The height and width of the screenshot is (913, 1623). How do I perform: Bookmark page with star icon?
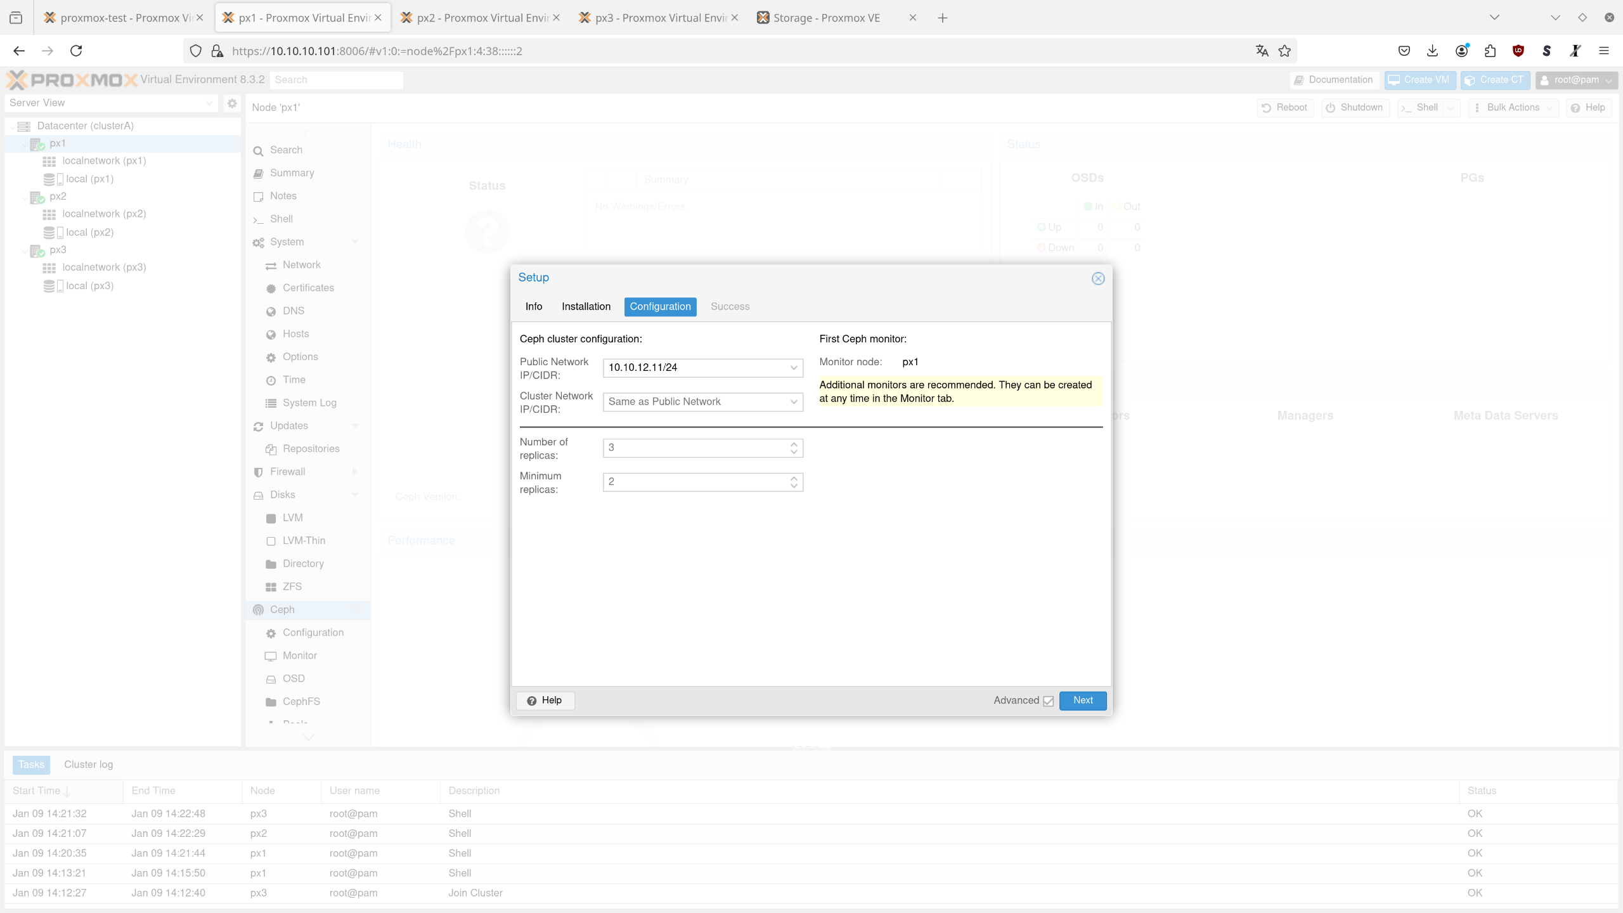pyautogui.click(x=1284, y=51)
